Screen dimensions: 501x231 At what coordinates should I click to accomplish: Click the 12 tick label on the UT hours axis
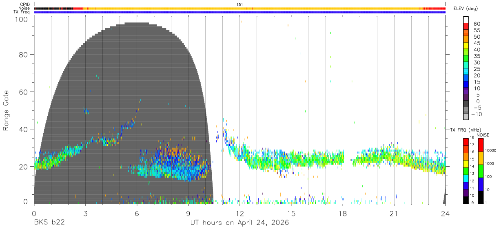(240, 213)
